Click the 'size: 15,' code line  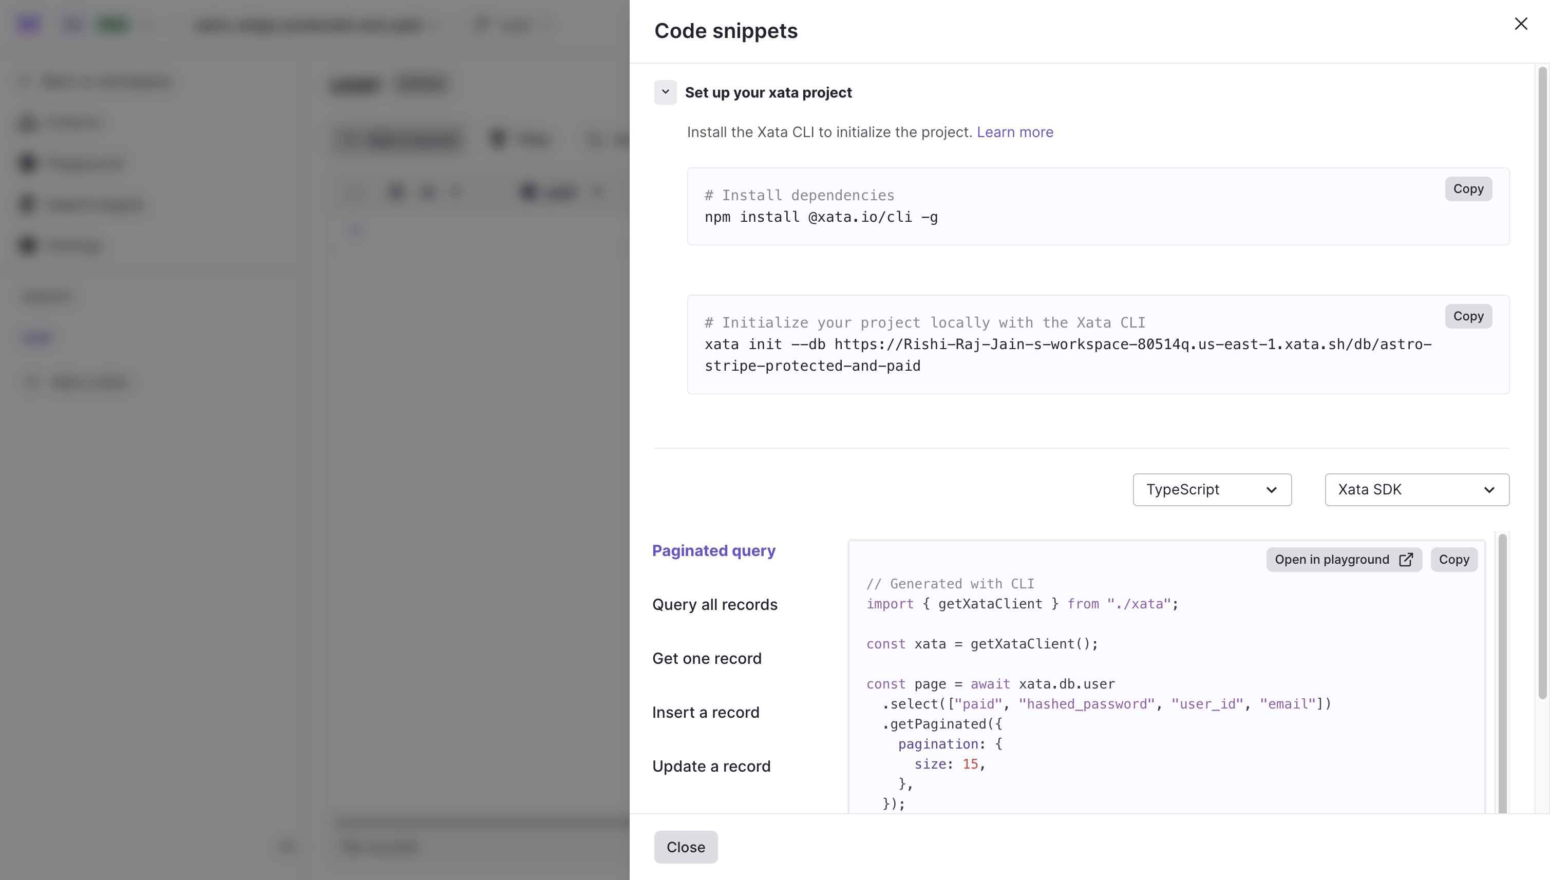point(949,764)
